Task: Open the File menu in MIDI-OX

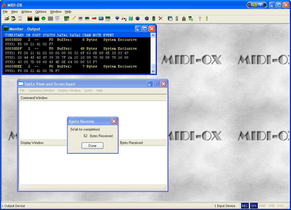Action: tap(5, 12)
